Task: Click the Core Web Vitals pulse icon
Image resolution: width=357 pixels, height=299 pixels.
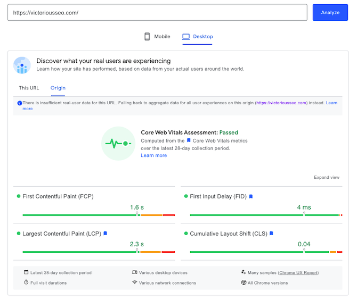Action: (x=118, y=144)
